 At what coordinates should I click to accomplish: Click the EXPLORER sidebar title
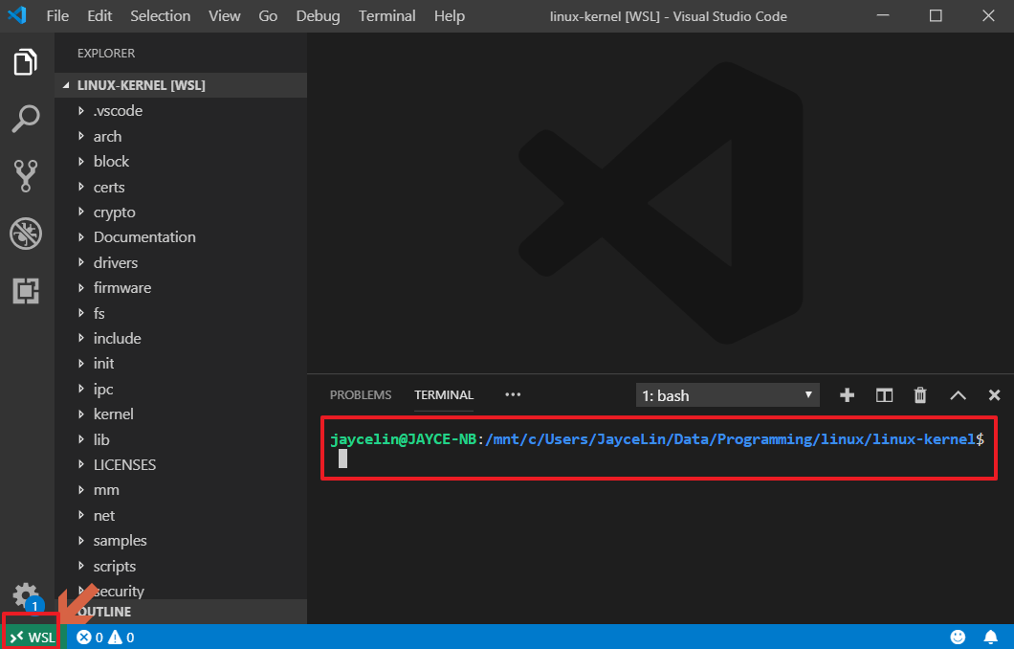tap(106, 53)
